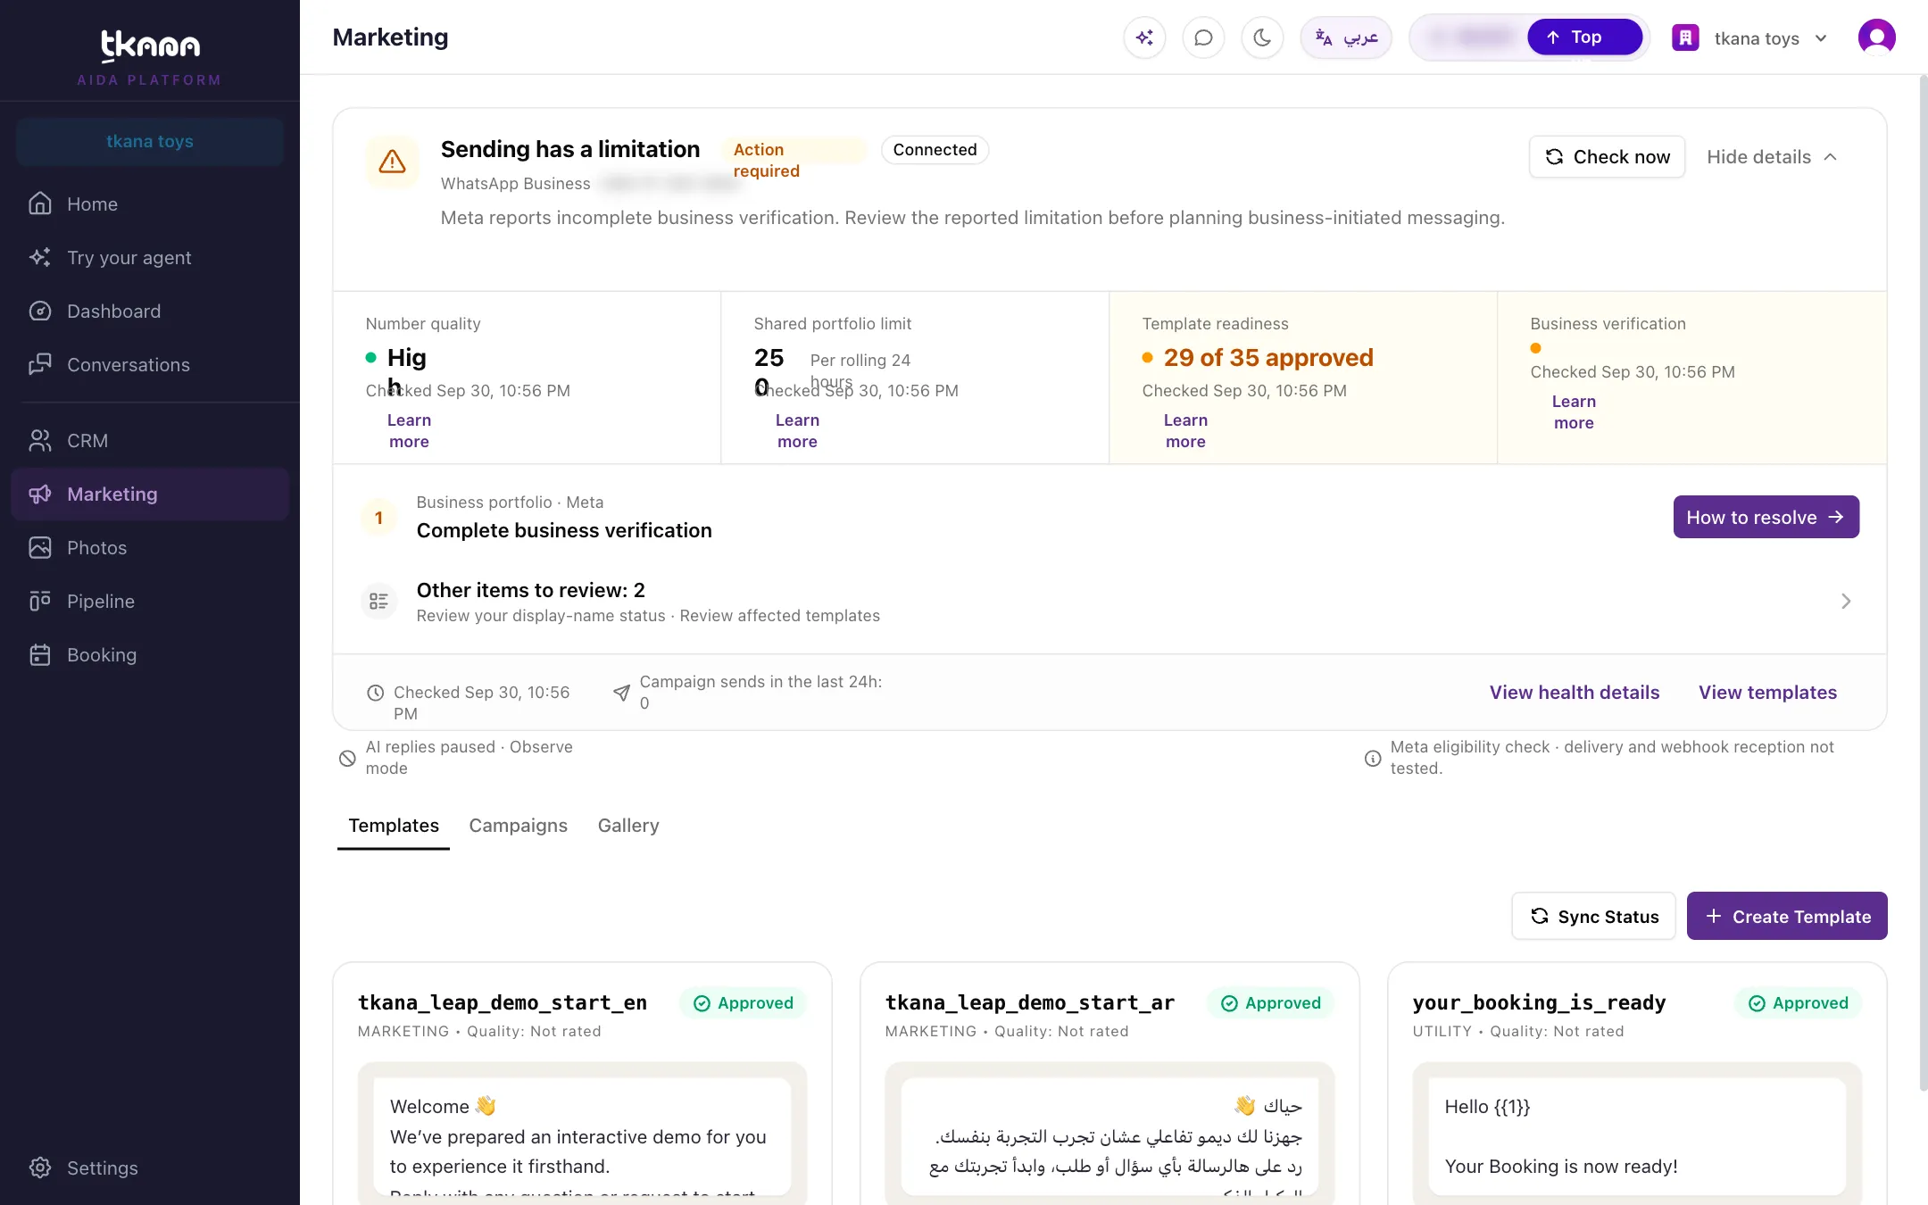Image resolution: width=1928 pixels, height=1205 pixels.
Task: Open Settings at sidebar bottom
Action: 150,1168
